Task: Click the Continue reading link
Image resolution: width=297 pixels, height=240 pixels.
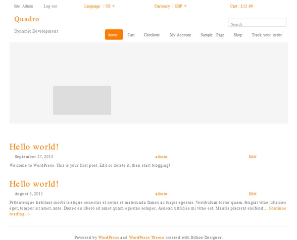Action: point(277,208)
